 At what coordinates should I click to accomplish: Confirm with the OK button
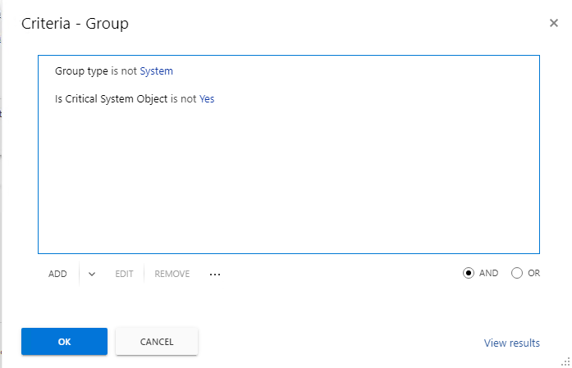point(64,342)
